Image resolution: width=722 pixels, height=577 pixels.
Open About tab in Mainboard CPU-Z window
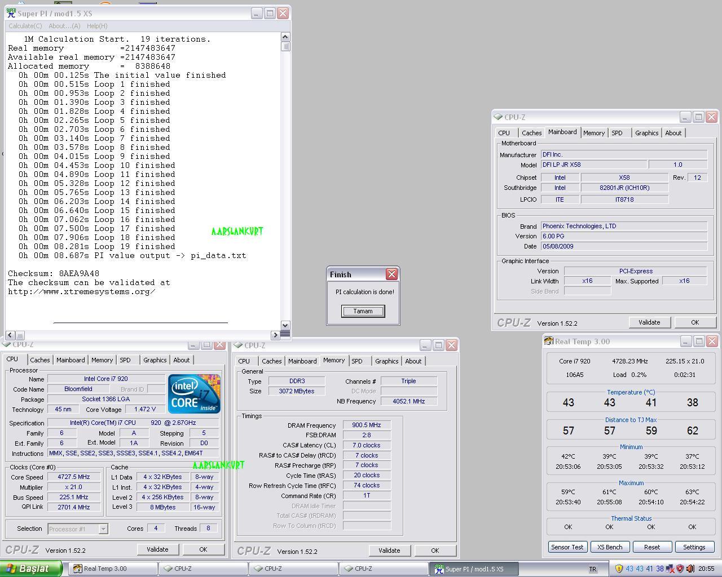click(673, 133)
